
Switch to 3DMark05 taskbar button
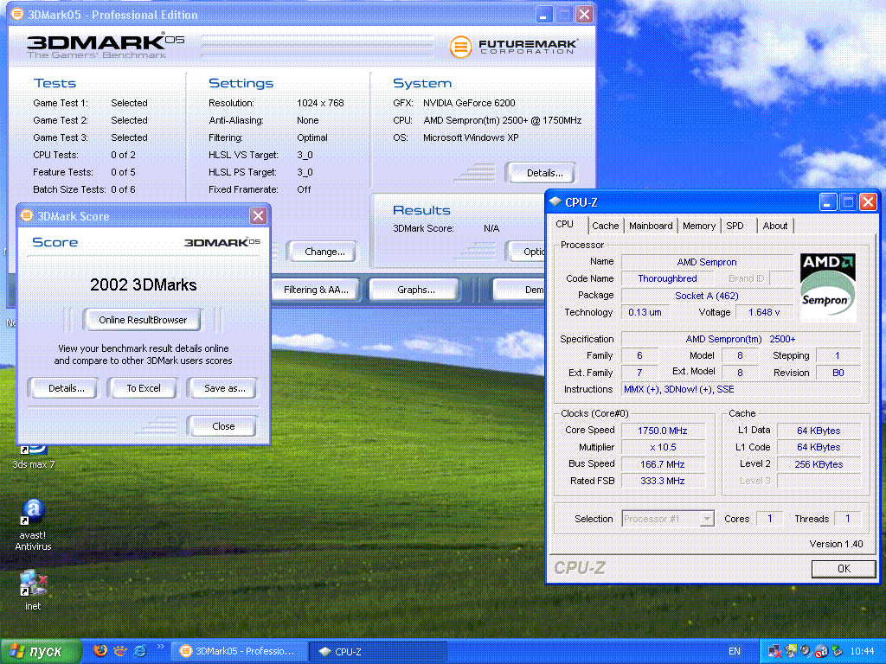pyautogui.click(x=241, y=652)
